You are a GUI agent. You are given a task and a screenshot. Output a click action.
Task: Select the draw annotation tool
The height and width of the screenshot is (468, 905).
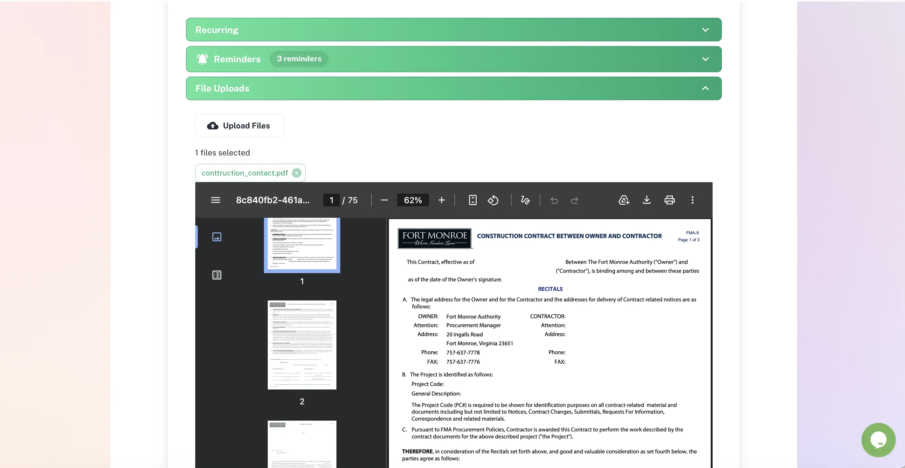coord(525,200)
